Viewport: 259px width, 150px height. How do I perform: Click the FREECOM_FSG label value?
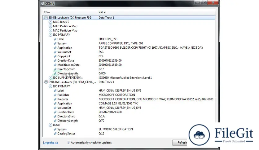[108, 39]
